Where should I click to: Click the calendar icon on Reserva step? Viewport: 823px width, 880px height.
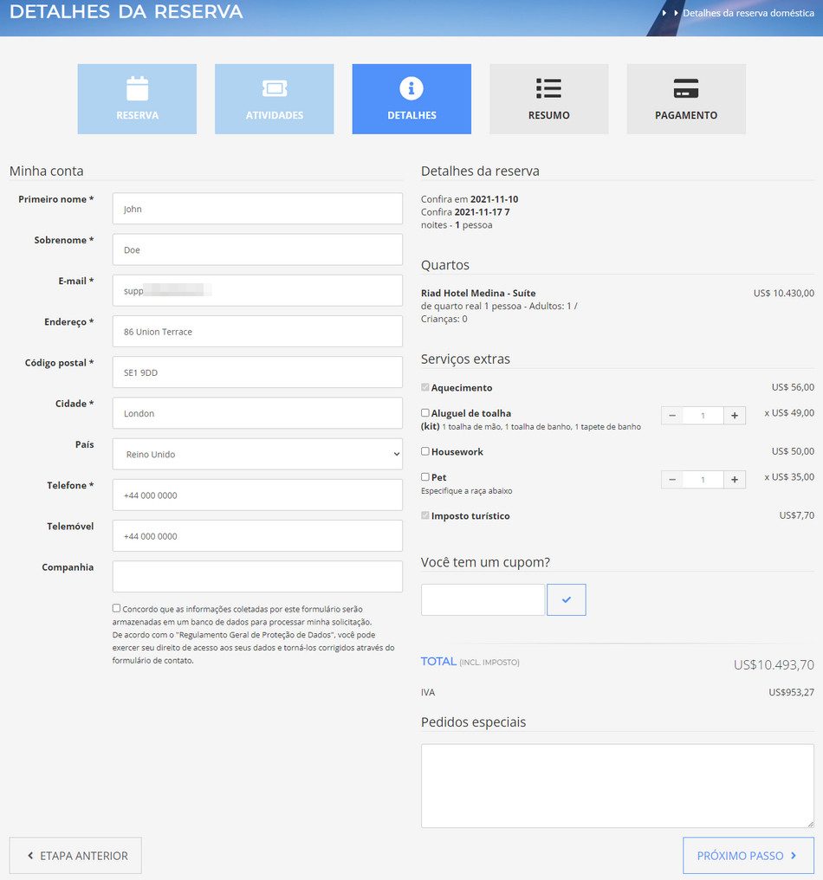point(137,88)
